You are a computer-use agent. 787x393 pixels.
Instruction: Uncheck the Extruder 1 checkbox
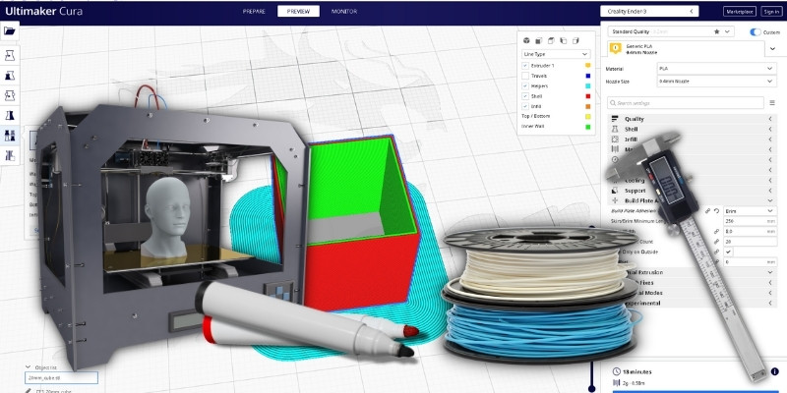click(x=526, y=65)
